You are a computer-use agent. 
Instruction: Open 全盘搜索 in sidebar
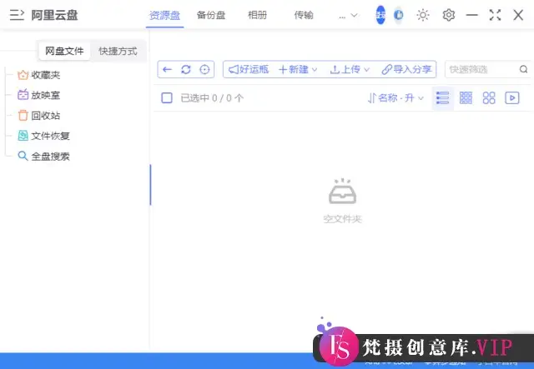[x=43, y=157]
